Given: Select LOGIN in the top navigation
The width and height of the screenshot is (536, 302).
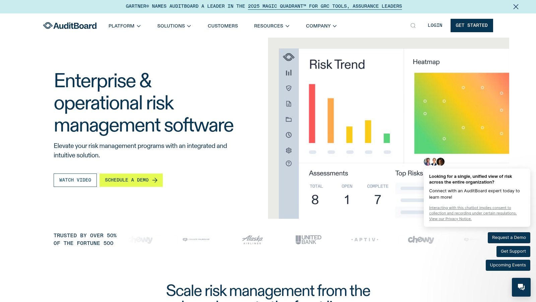Looking at the screenshot, I should pos(435,25).
